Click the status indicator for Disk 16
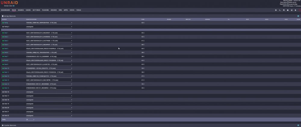This screenshot has width=301, height=127. click(x=3, y=92)
